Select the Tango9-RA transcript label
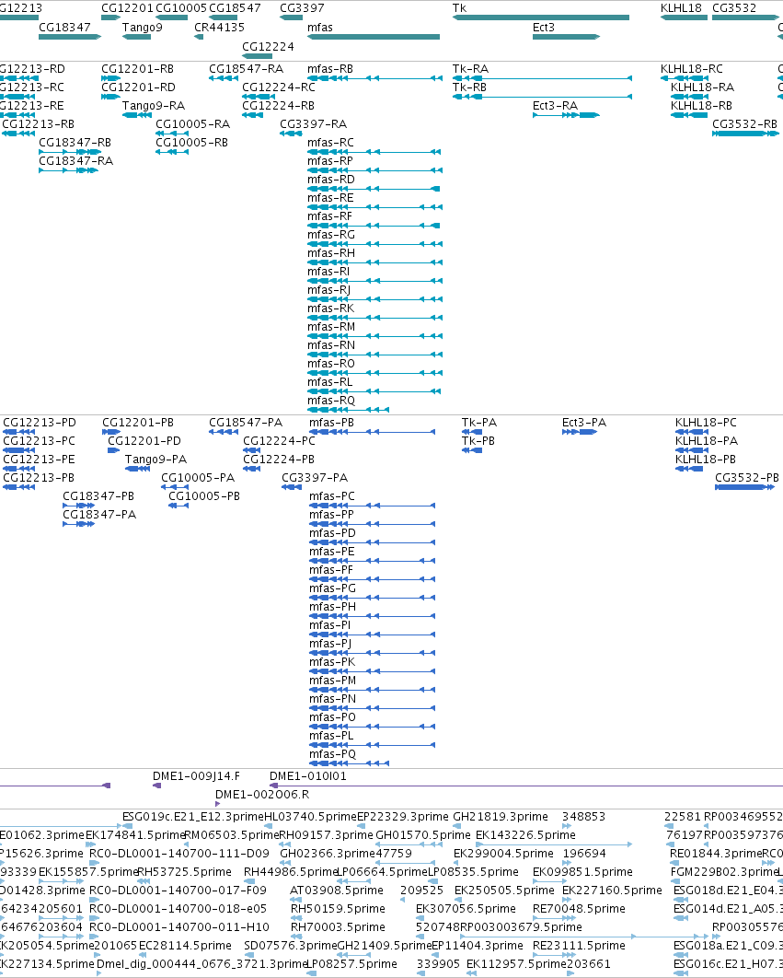Screen dimensions: 783x978 (154, 106)
